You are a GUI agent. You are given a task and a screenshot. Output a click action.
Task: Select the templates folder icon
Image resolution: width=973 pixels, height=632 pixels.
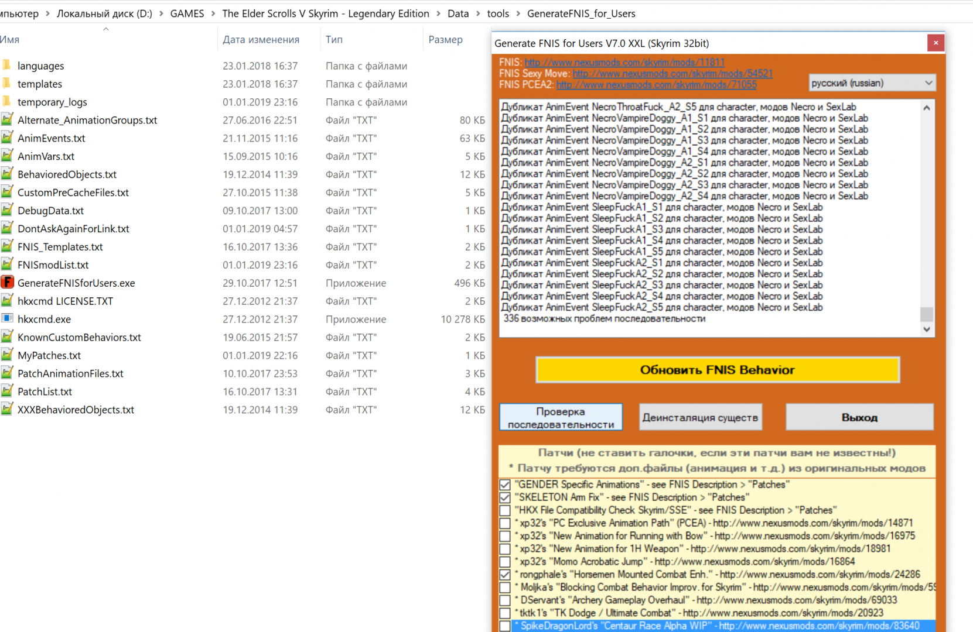coord(7,84)
